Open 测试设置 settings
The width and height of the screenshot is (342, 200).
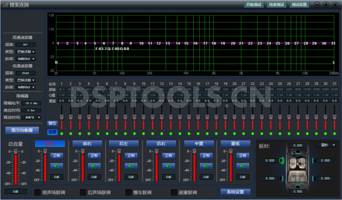point(299,5)
